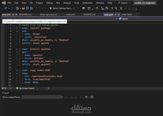Collapse the 'apt:' block chevron
This screenshot has width=163, height=116.
(17, 52)
